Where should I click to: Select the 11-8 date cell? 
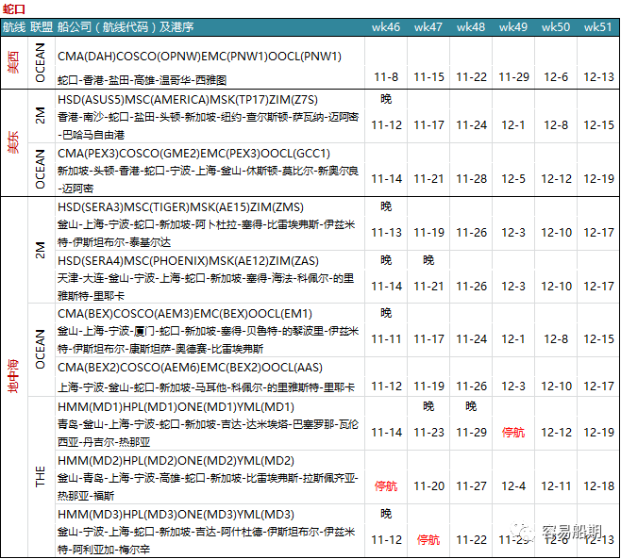point(386,76)
